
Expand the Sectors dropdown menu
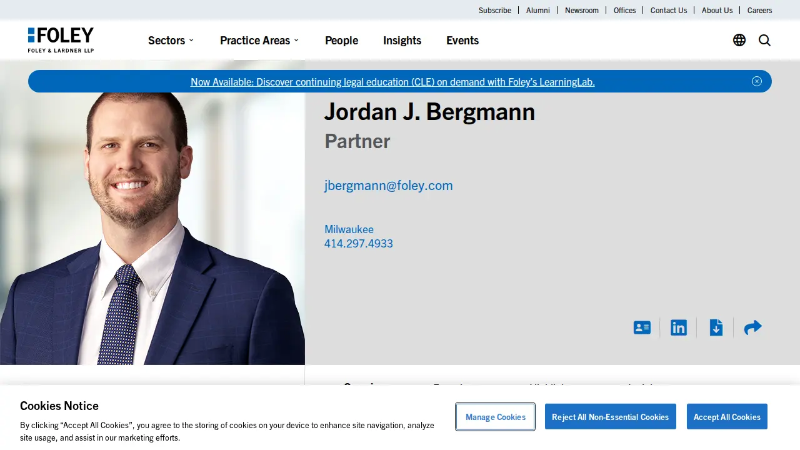[x=171, y=40]
